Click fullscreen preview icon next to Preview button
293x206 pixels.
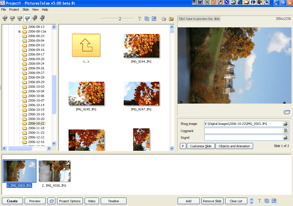(51, 201)
